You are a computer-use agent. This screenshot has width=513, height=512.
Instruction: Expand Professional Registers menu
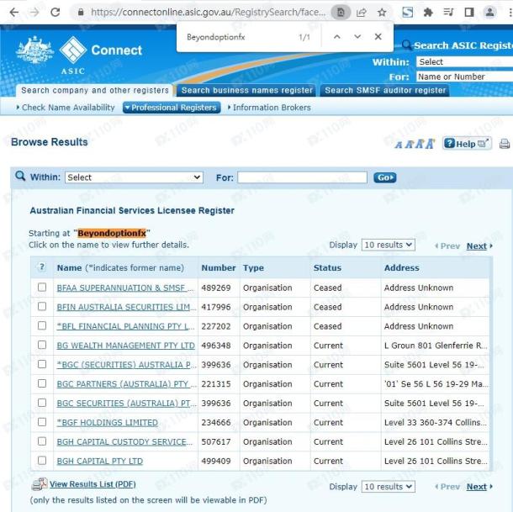[x=172, y=108]
